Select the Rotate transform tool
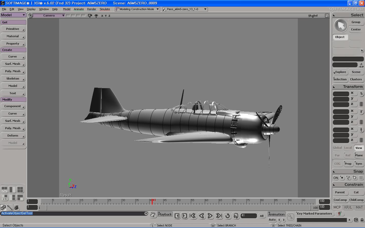 click(x=361, y=111)
